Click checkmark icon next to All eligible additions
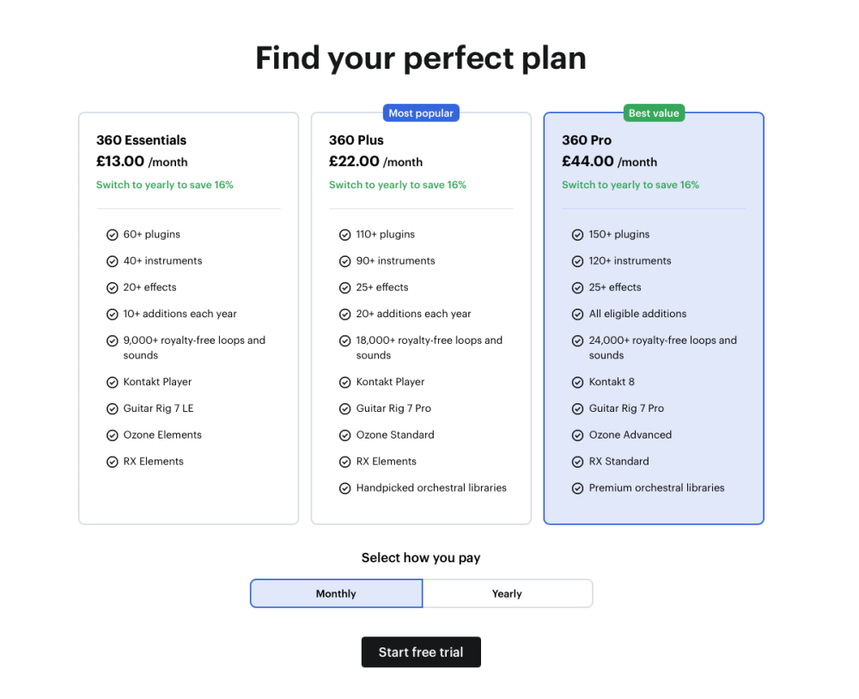859x699 pixels. point(577,315)
